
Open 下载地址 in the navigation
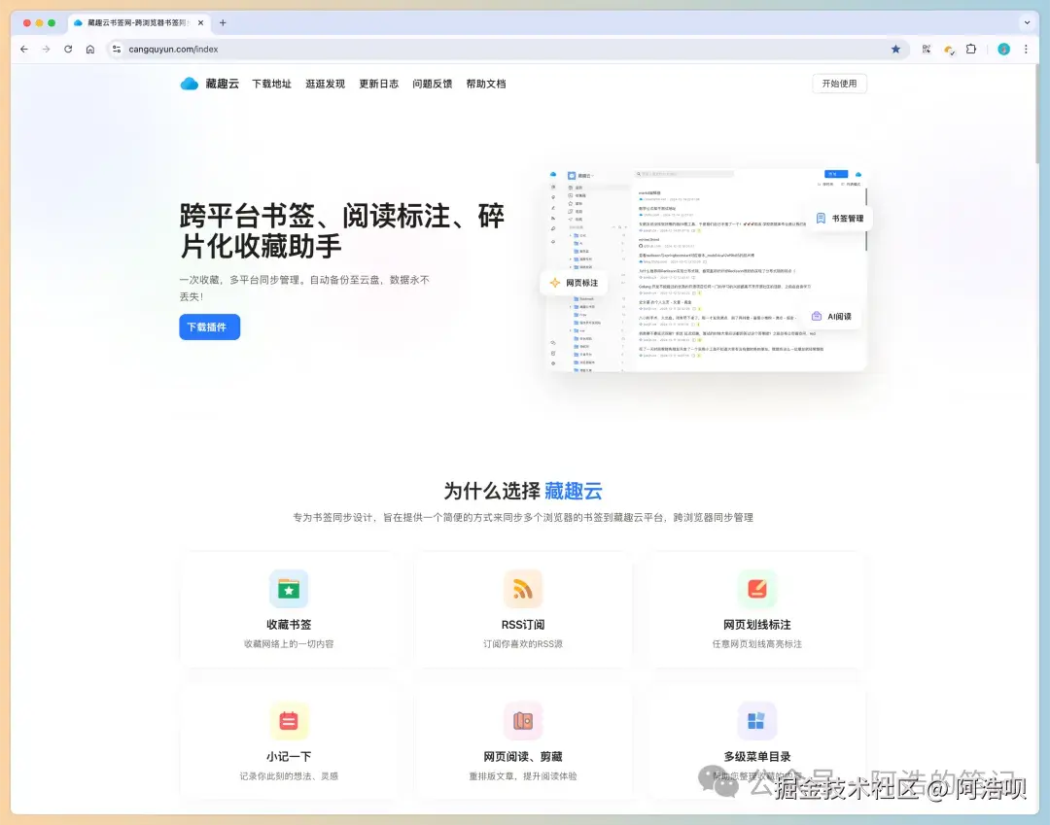click(x=272, y=84)
